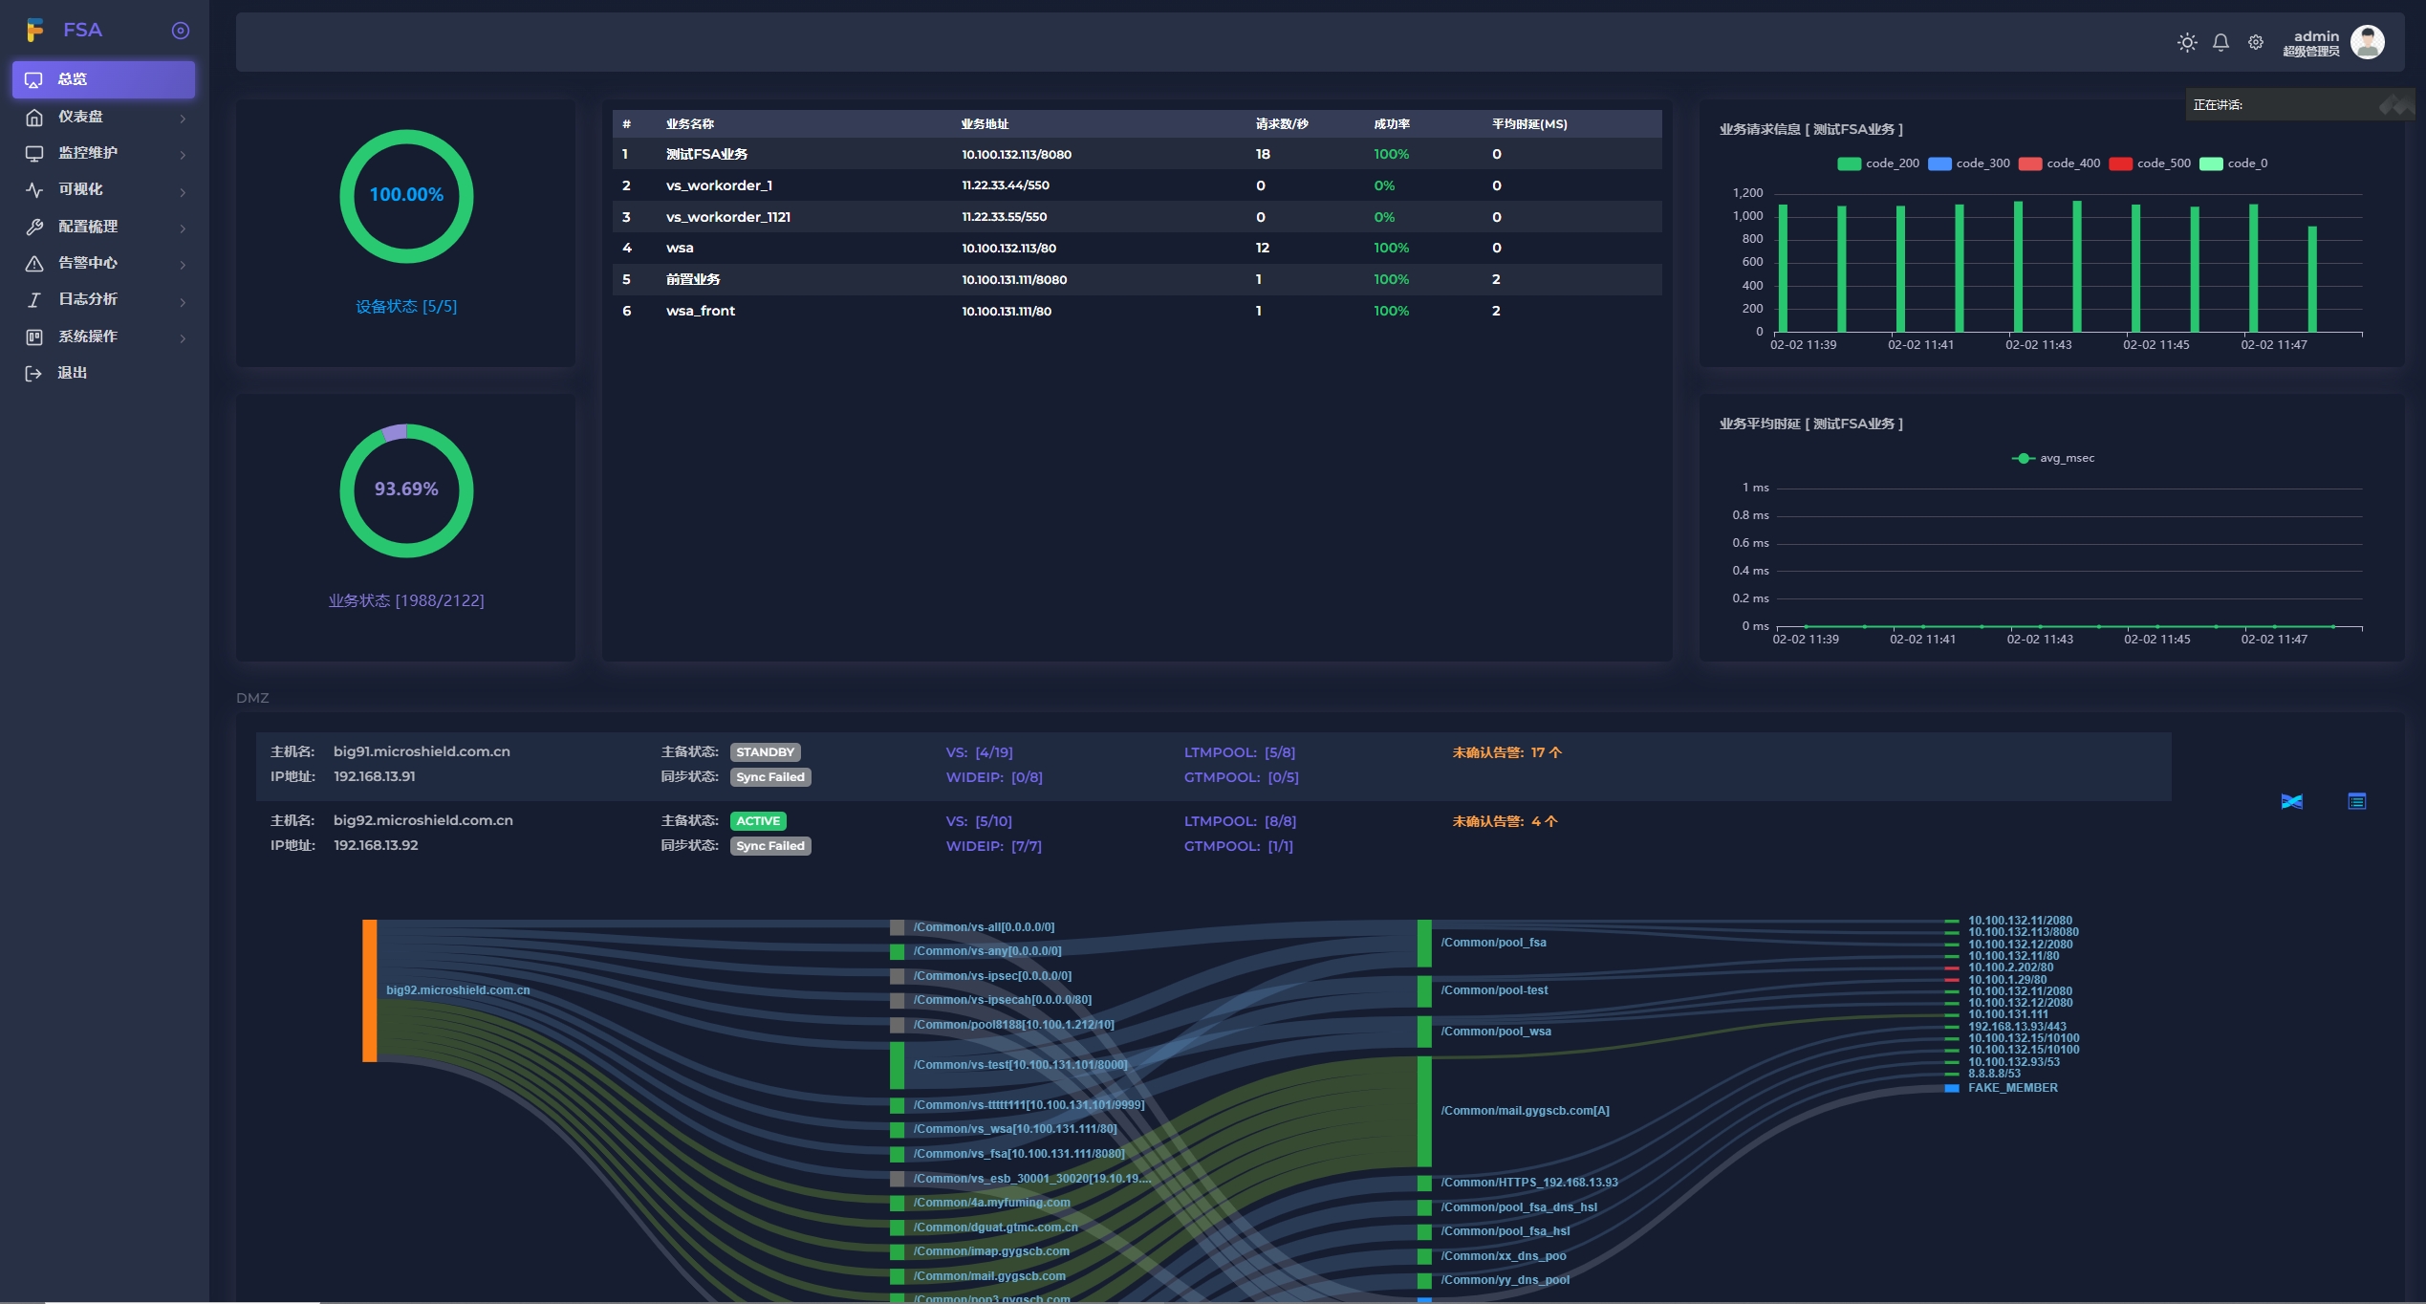
Task: Click the 系统操作 system operations item
Action: 103,337
